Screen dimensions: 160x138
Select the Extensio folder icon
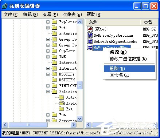pos(54,33)
